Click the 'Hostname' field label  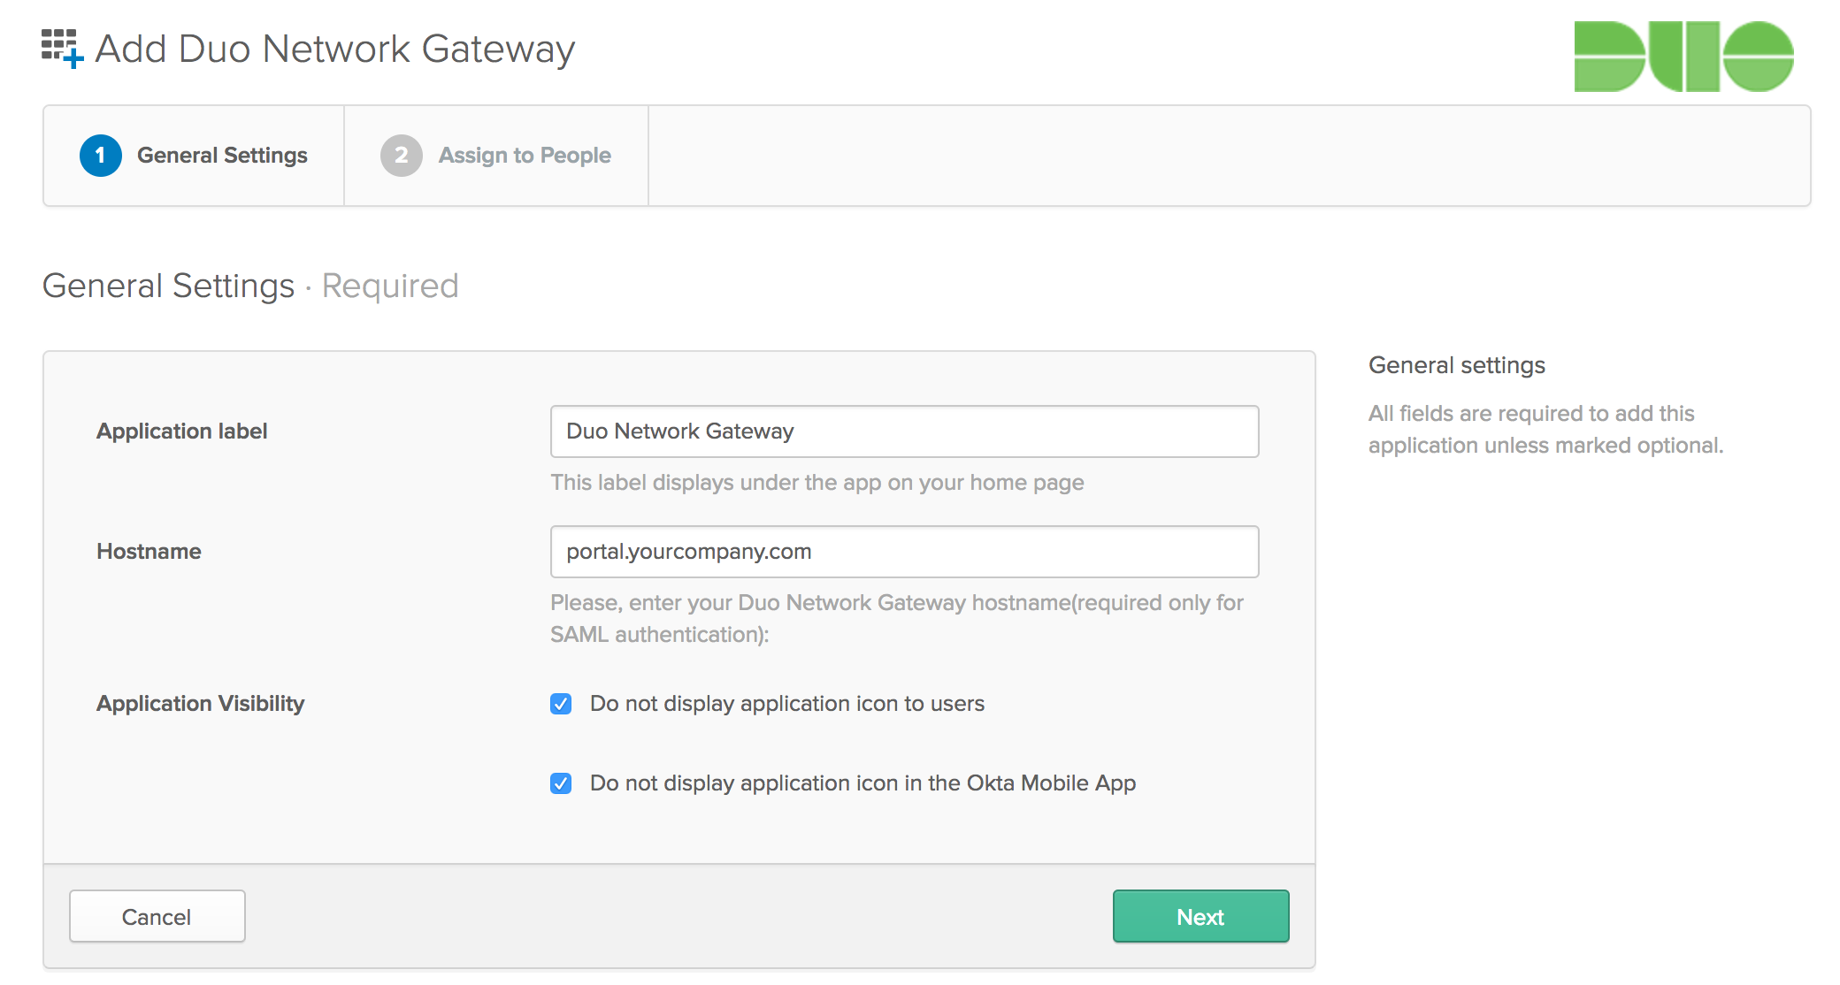coord(149,552)
